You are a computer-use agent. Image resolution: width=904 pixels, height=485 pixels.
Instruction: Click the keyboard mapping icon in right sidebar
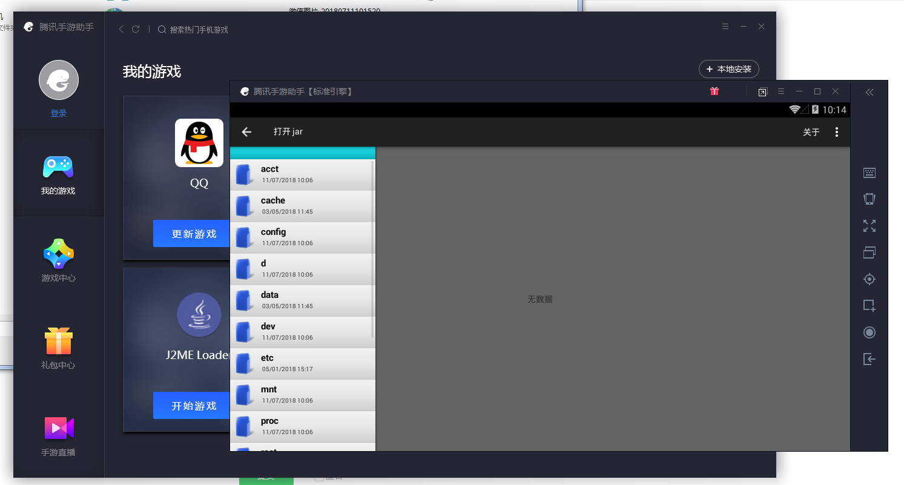[x=869, y=173]
